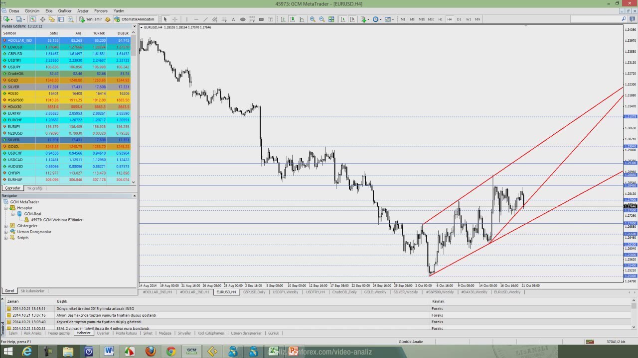Toggle the OtomatikAlımSatım auto trading button
The height and width of the screenshot is (358, 638).
pos(134,19)
